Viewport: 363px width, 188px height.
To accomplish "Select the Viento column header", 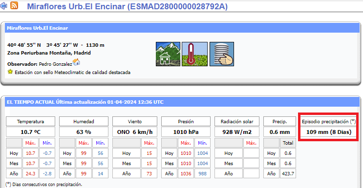I will click(135, 121).
